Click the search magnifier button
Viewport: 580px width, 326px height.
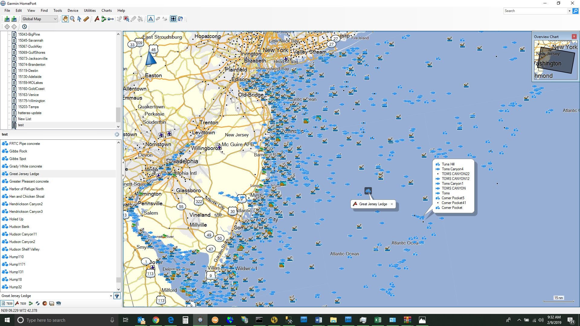click(575, 11)
